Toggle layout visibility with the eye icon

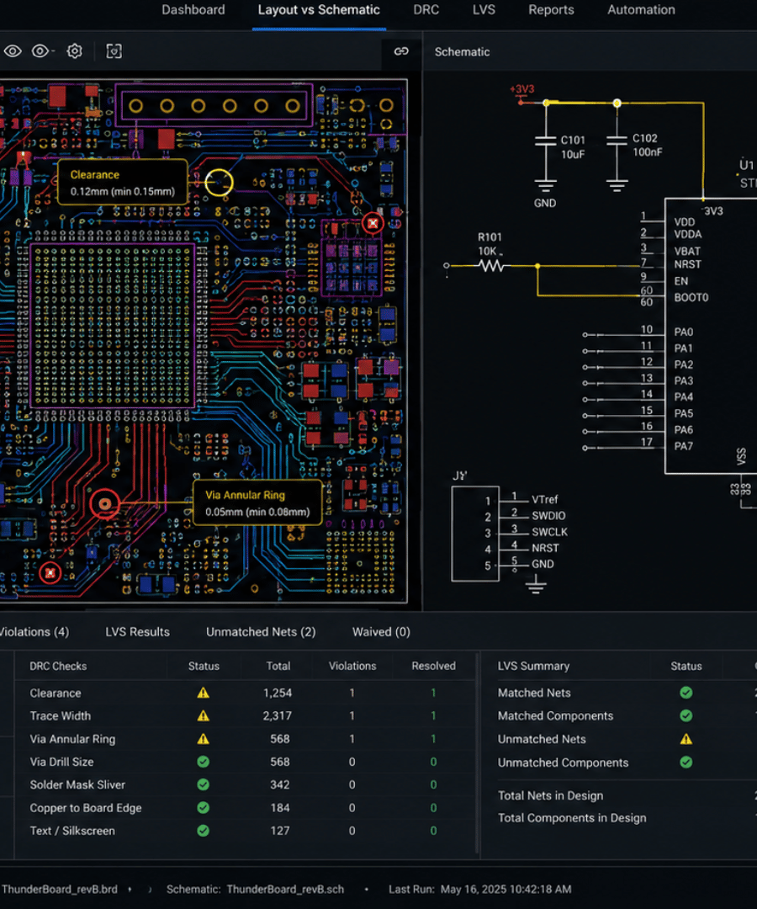pos(13,51)
